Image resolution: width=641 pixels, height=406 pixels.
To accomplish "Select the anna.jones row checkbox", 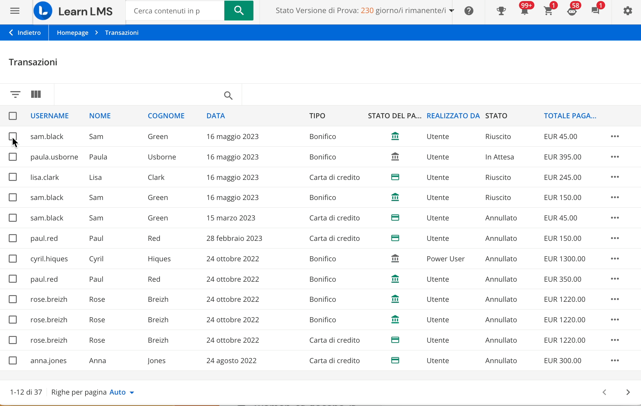I will (13, 360).
